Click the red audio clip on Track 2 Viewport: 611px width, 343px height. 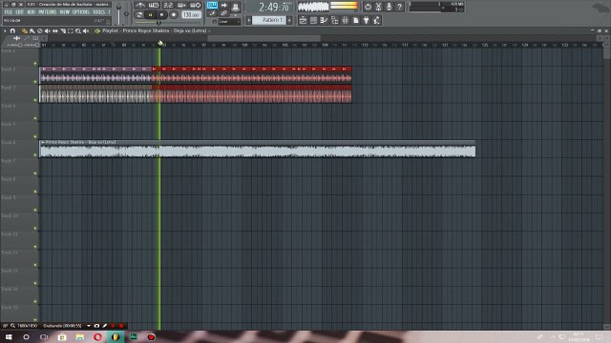252,75
